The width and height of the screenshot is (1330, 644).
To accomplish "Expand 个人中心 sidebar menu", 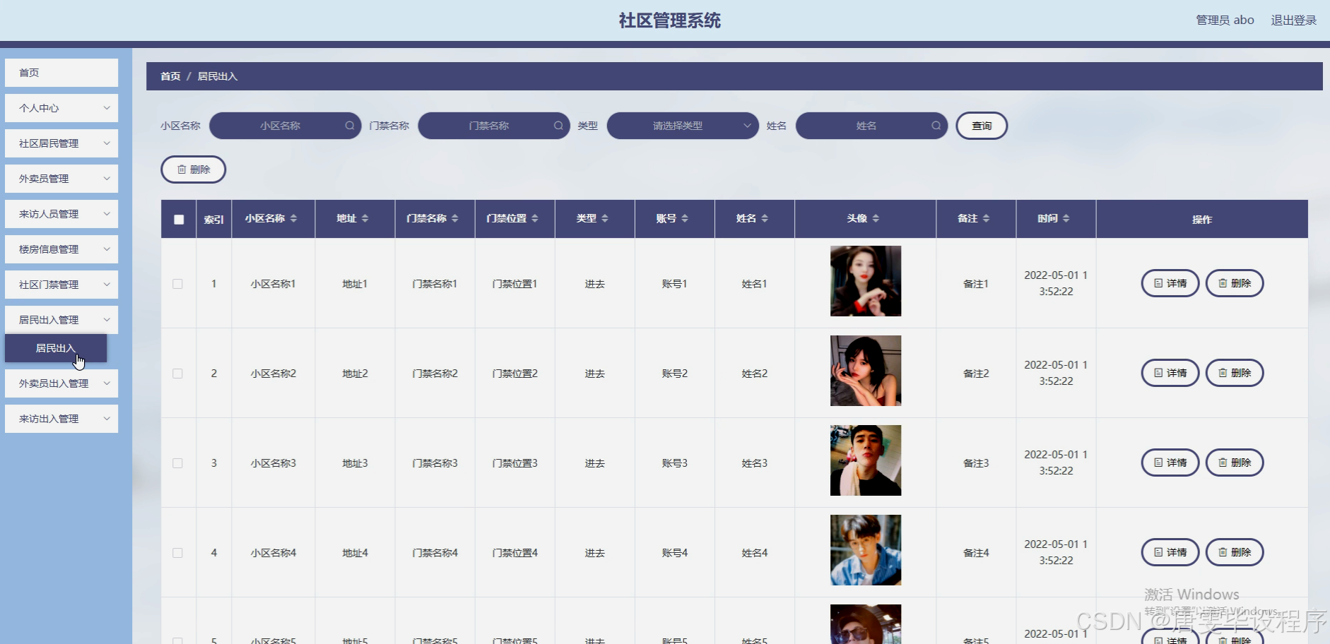I will coord(61,108).
